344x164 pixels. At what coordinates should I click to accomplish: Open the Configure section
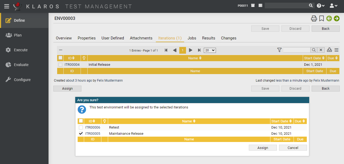tap(24, 80)
